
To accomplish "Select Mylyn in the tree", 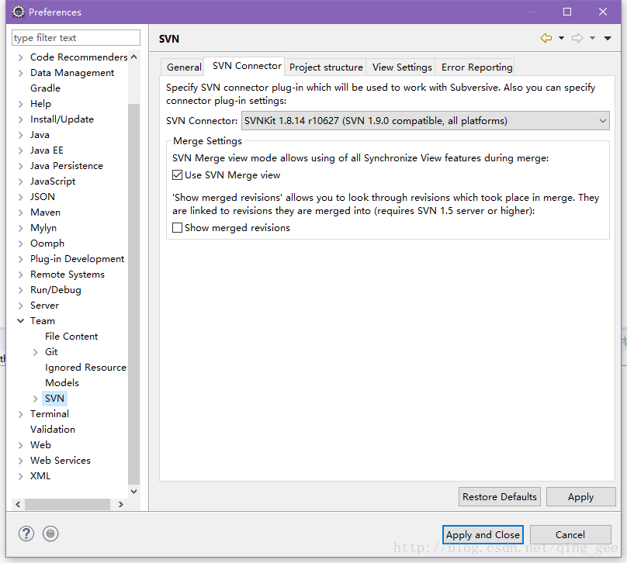I will coord(43,228).
